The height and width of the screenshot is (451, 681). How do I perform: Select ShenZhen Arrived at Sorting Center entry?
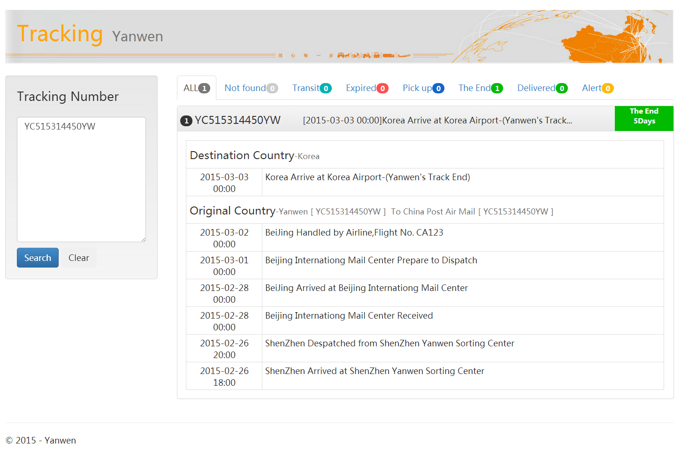coord(375,371)
